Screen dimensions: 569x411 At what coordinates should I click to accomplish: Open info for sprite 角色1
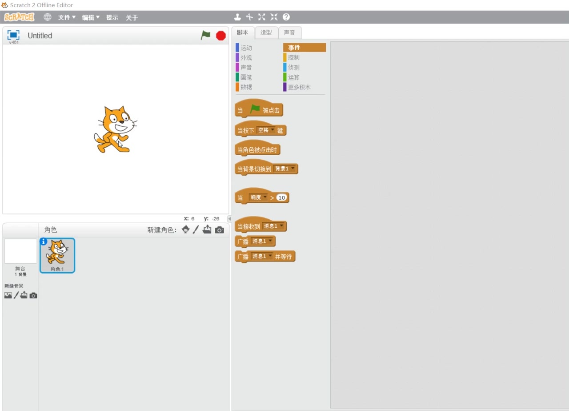click(44, 242)
